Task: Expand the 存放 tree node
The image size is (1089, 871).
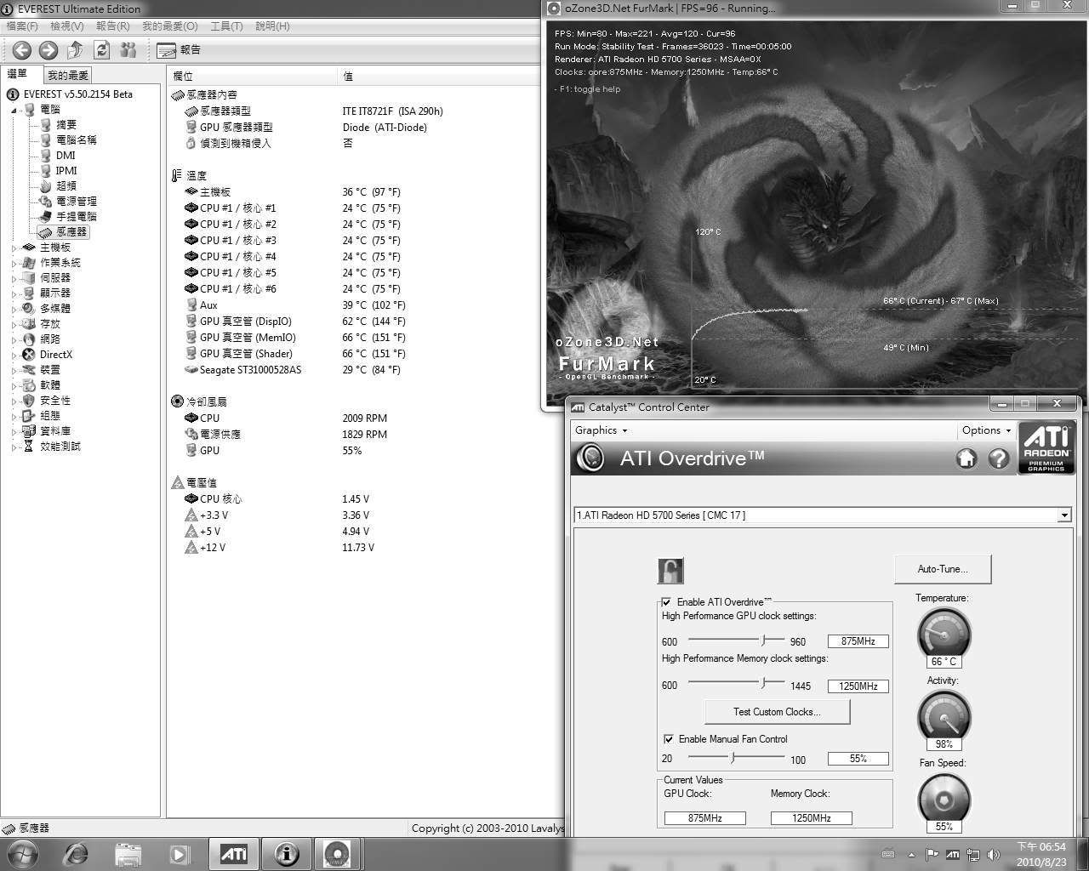Action: [14, 324]
